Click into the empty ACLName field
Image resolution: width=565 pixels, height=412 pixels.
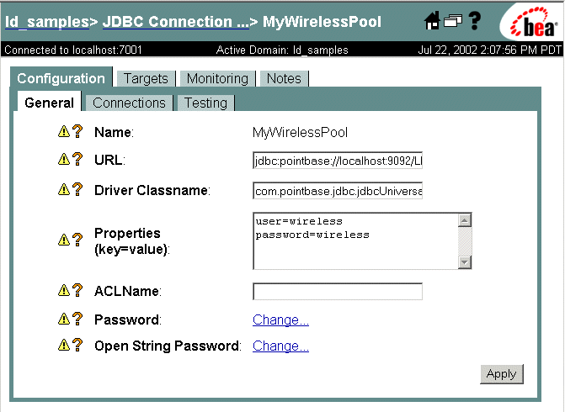coord(338,291)
